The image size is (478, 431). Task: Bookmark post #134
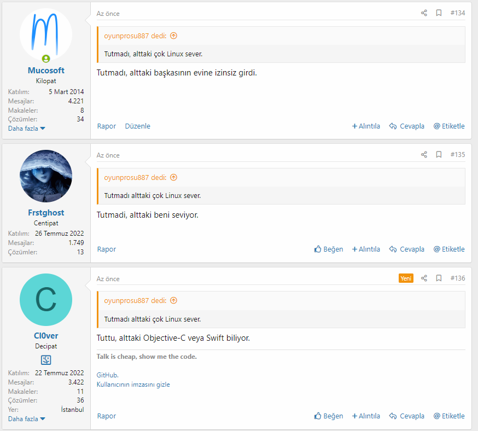click(439, 13)
